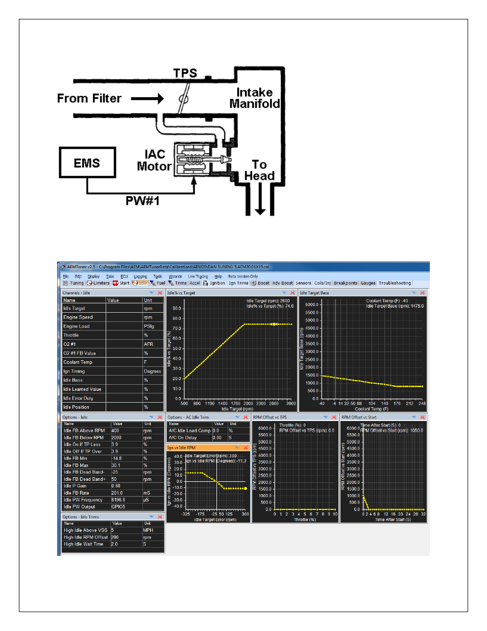Screen dimensions: 487x631
Task: Select the end point of Ign vs Idle RPM curve
Action: pos(246,488)
